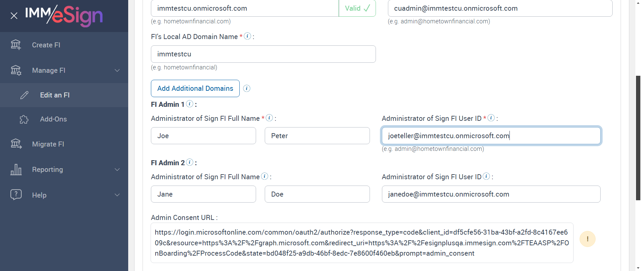This screenshot has width=641, height=271.
Task: Click the Admin 2 User ID email field
Action: (x=491, y=194)
